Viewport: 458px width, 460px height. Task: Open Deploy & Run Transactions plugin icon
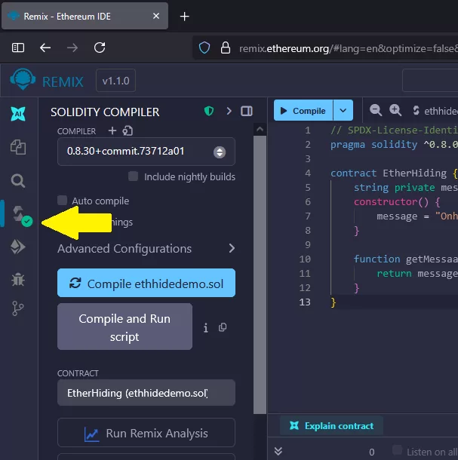click(x=18, y=247)
